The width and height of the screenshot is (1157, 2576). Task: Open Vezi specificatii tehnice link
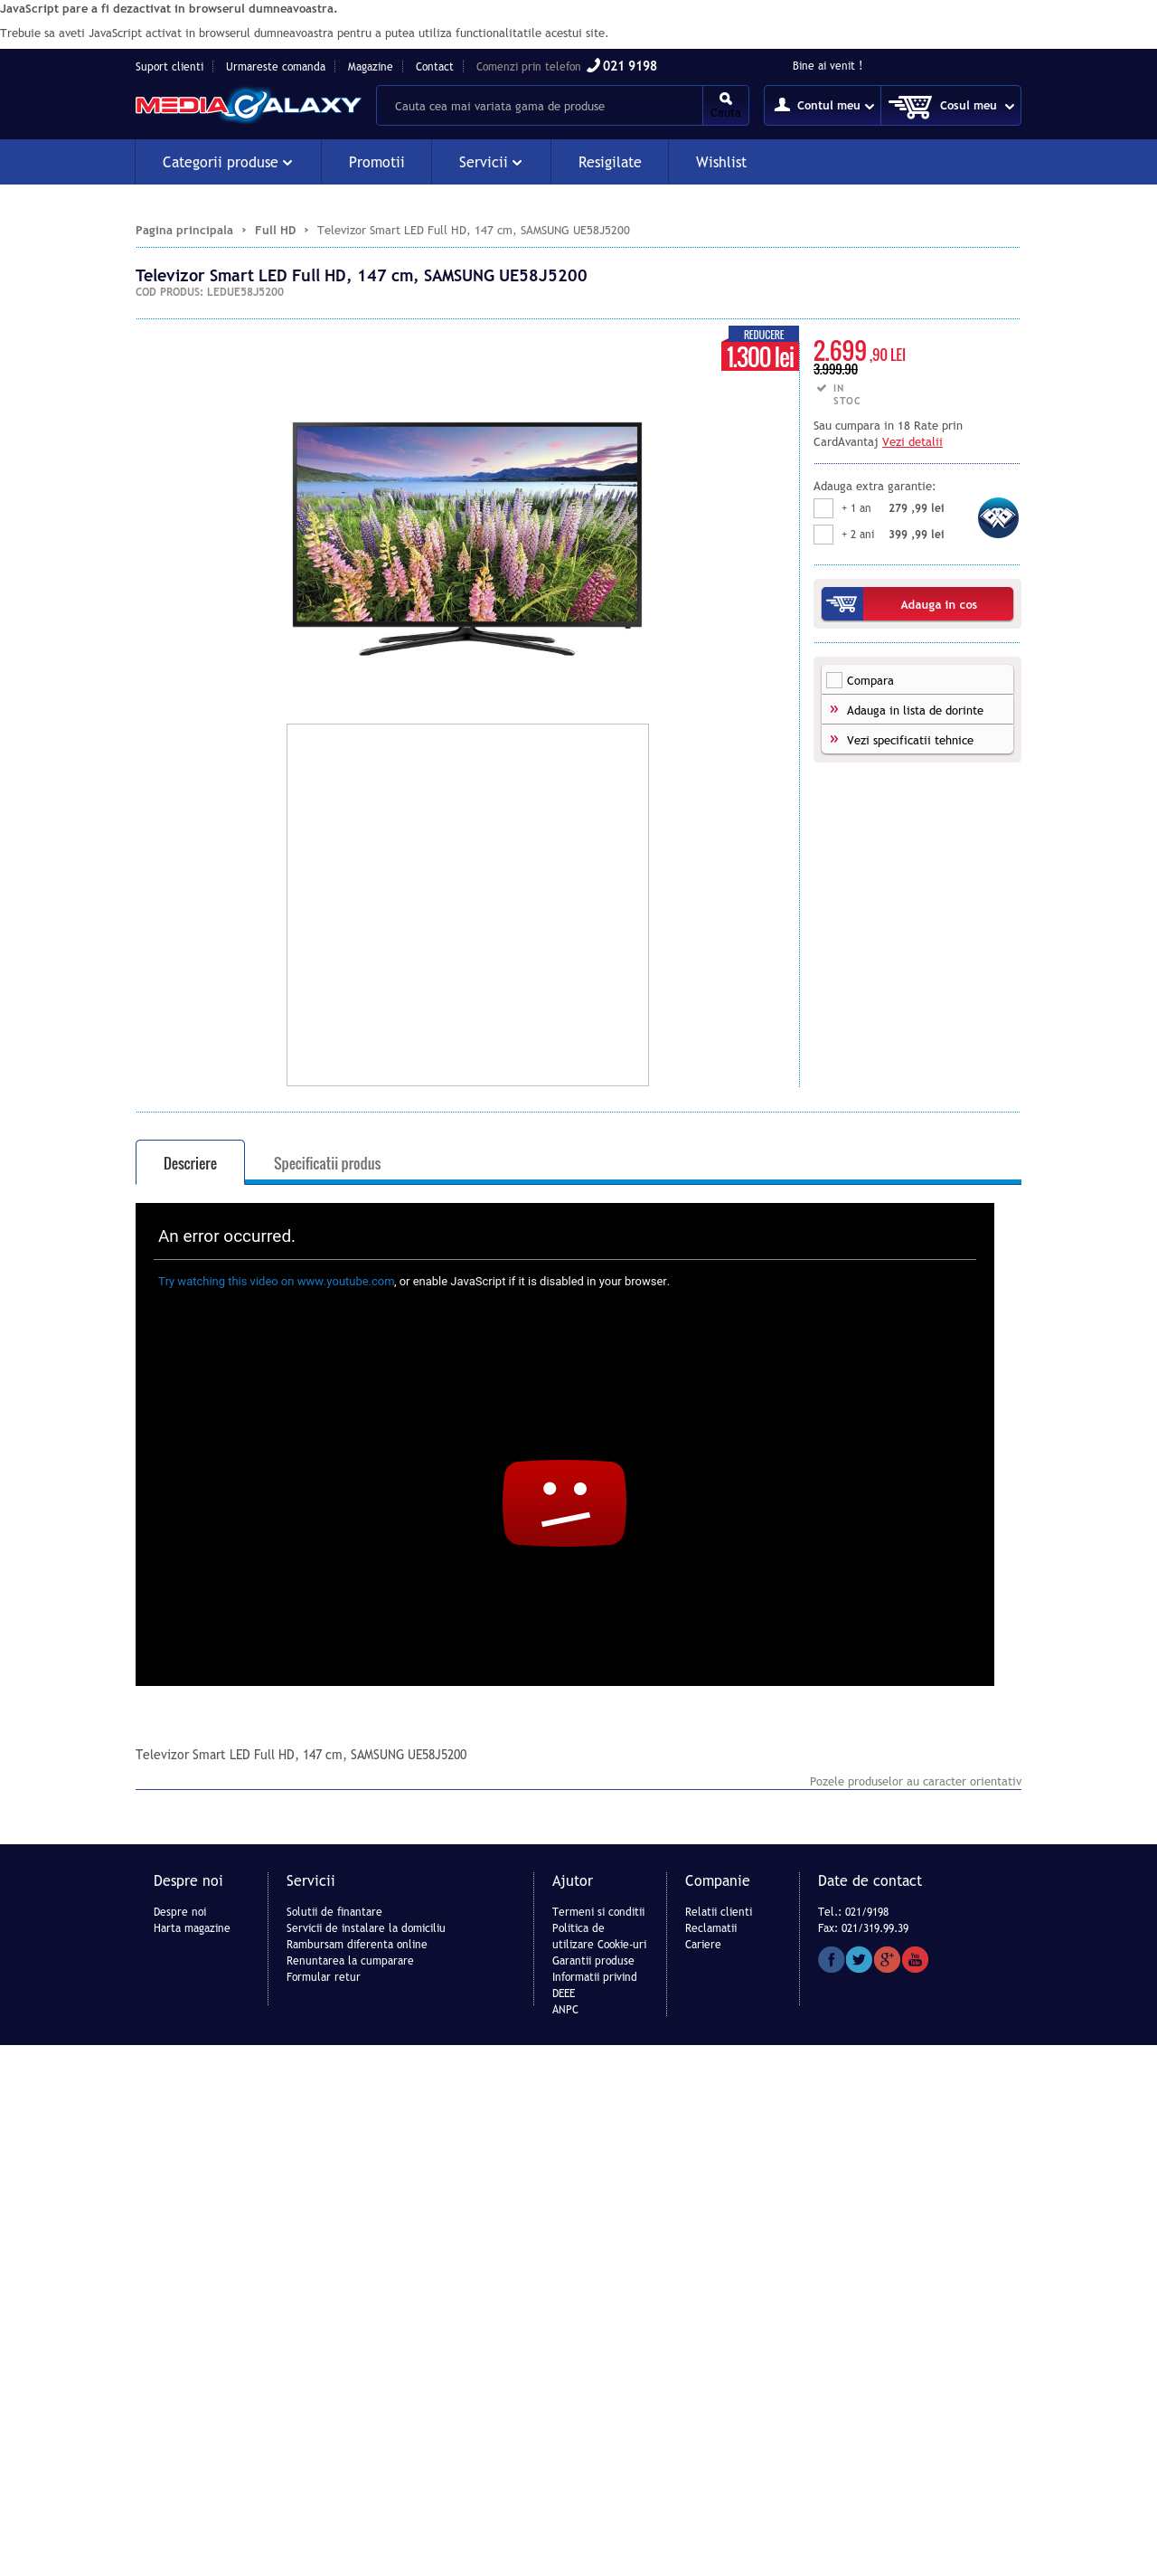(x=910, y=740)
